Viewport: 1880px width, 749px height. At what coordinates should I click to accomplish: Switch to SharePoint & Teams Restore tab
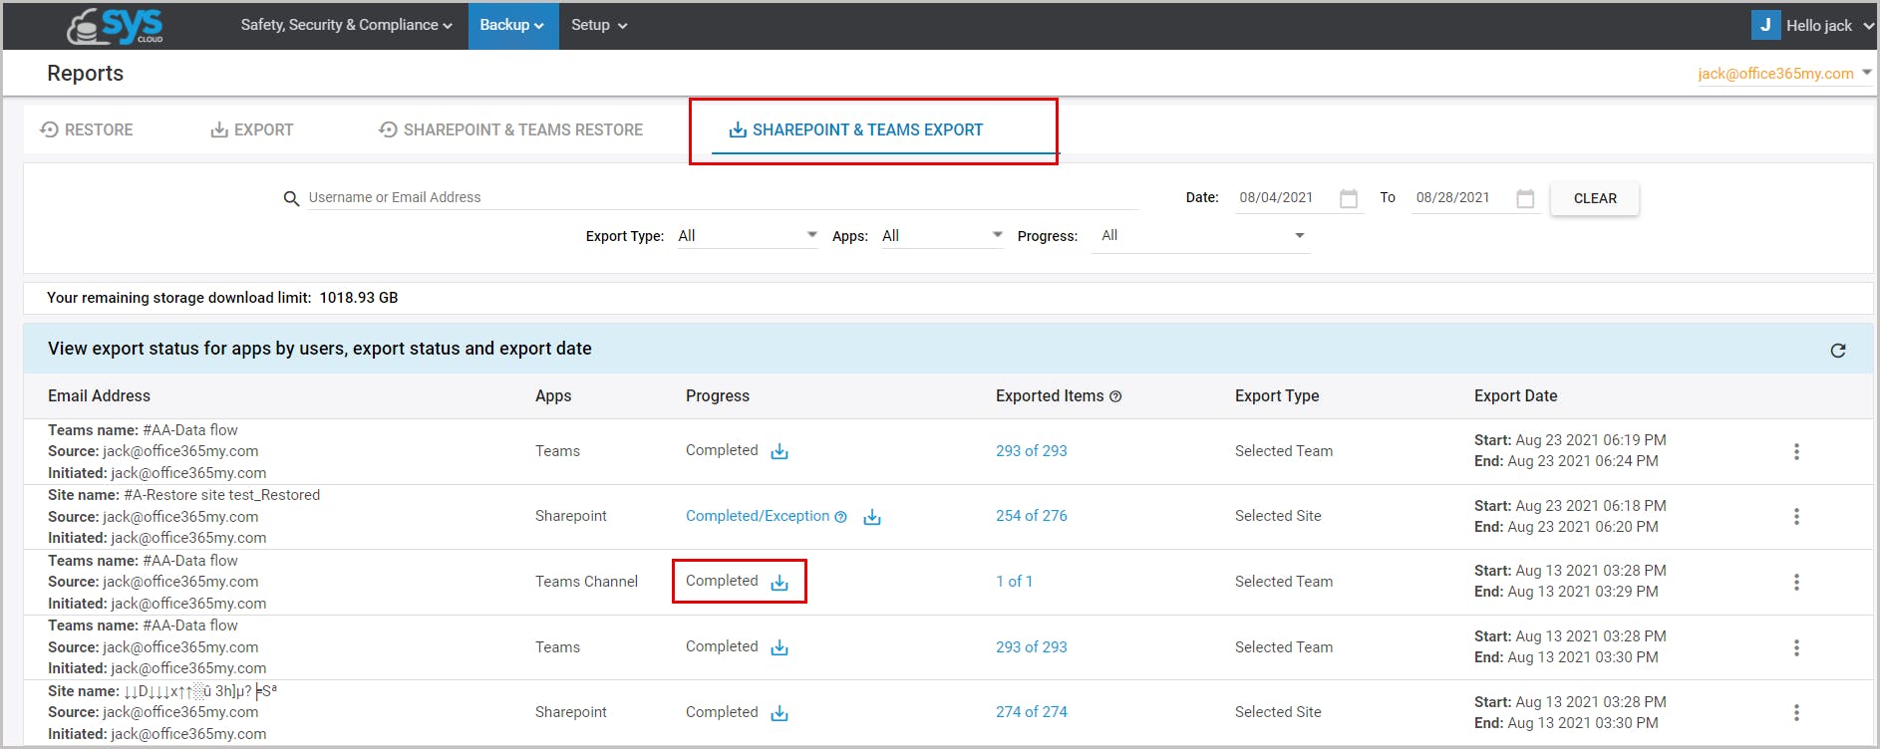[x=511, y=130]
